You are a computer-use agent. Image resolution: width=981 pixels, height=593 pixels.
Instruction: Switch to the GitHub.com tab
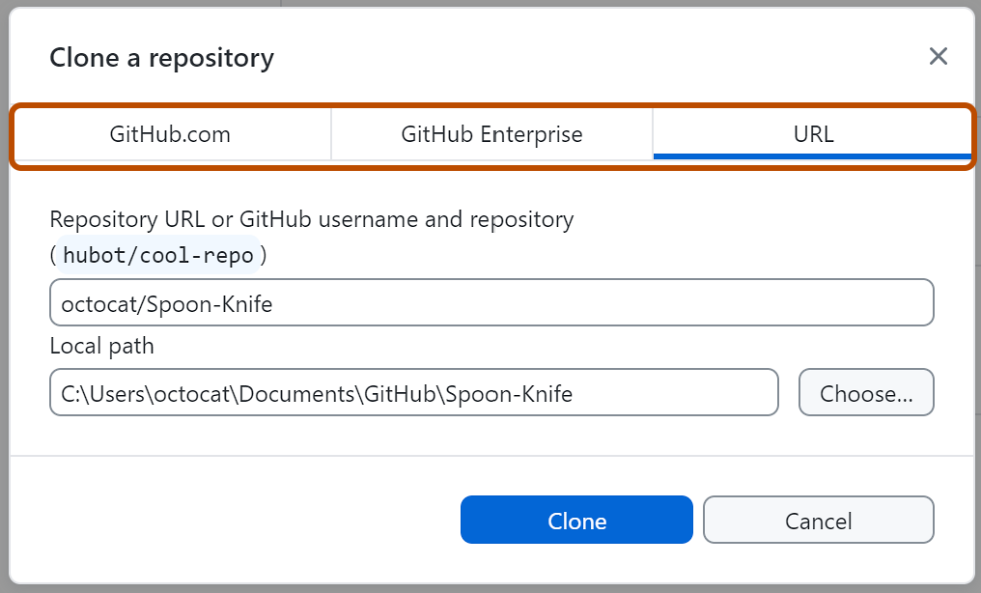(170, 134)
